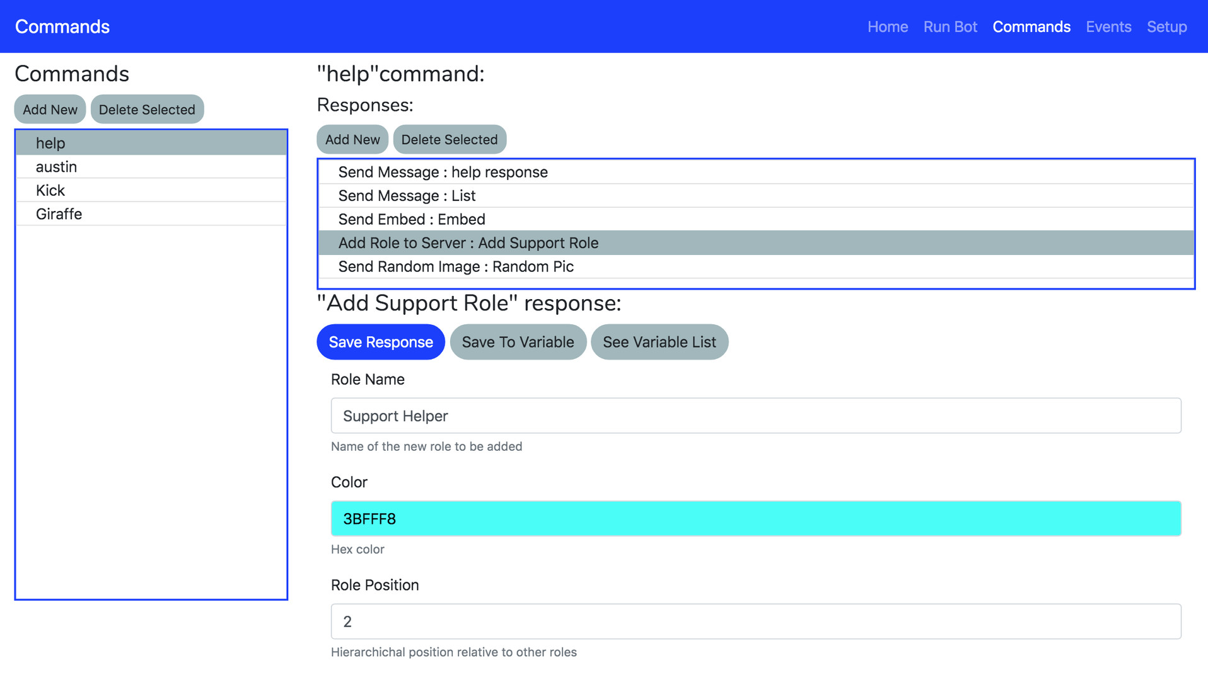
Task: Click the Commands brand title in the header
Action: pyautogui.click(x=62, y=26)
